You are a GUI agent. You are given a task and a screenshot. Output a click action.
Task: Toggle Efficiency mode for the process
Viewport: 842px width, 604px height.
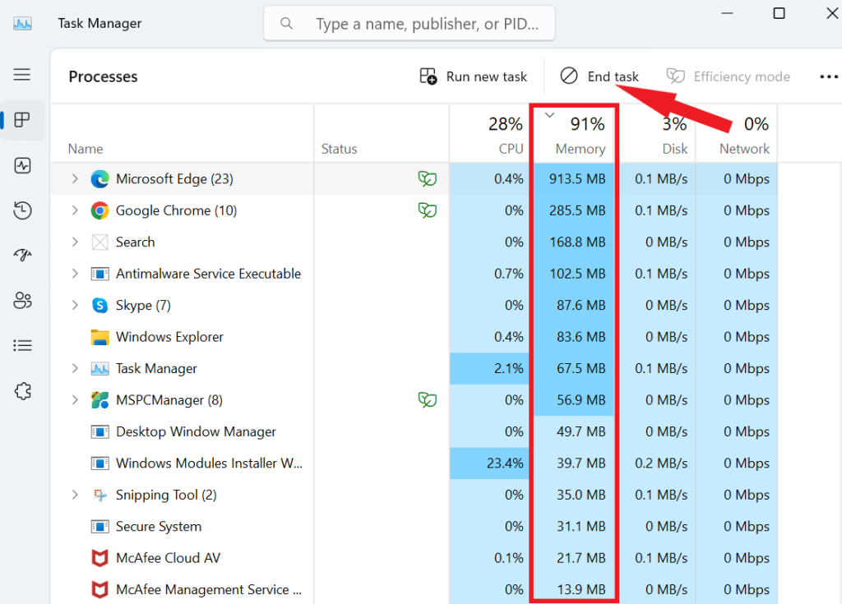(x=728, y=76)
